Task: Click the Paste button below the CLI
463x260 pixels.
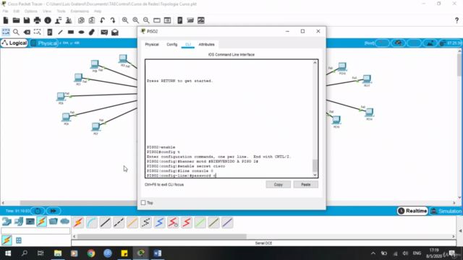Action: coord(305,185)
